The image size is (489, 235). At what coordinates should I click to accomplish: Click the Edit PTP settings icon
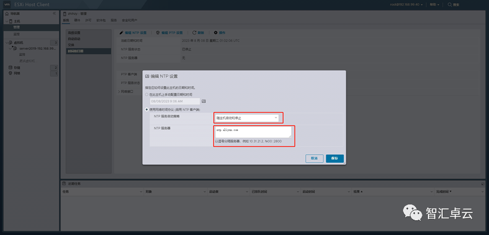158,32
